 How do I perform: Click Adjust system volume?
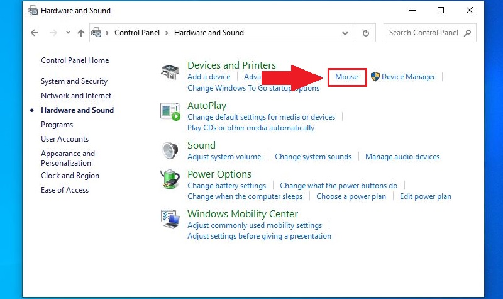point(224,157)
